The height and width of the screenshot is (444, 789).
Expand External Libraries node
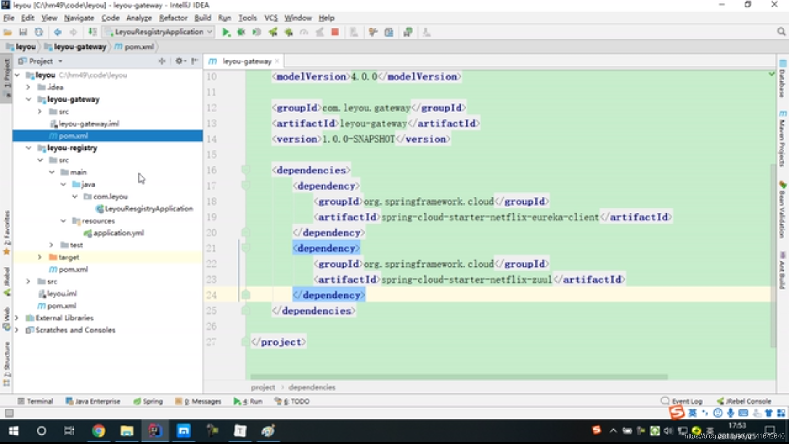16,318
